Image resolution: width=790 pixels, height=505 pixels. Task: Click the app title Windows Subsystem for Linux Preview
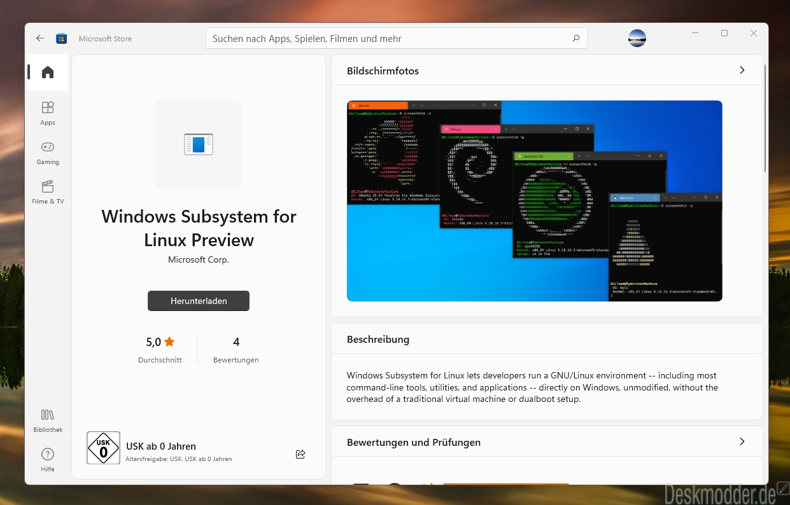pos(199,228)
